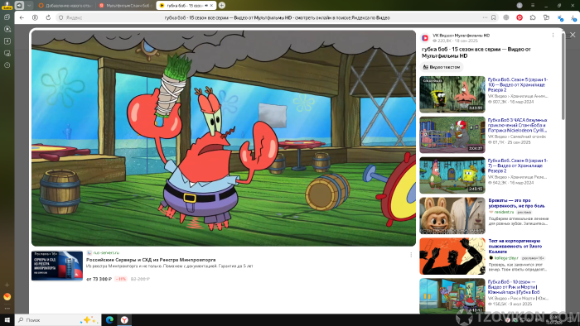Open the sidebar tab counter icon

7,41
